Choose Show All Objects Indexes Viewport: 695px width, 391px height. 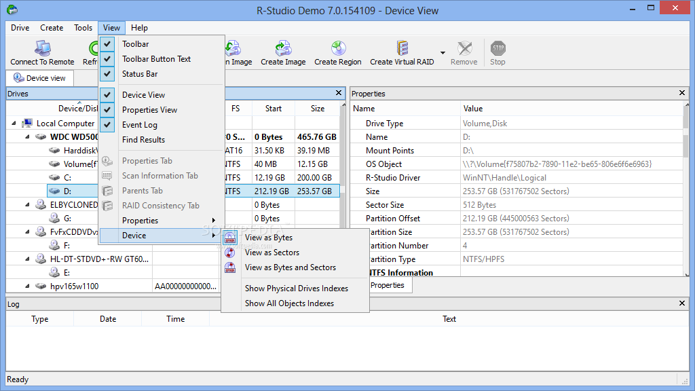tap(296, 303)
